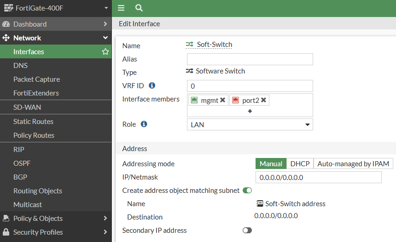Expand the FortiGate-400F device dropdown
The width and height of the screenshot is (396, 242).
click(x=106, y=8)
